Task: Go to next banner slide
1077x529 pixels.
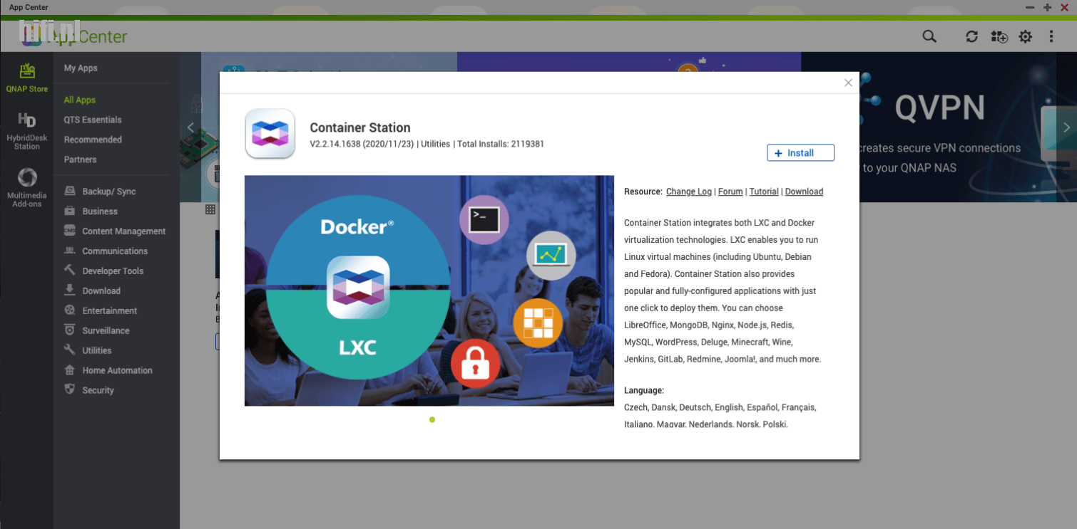Action: click(1066, 127)
